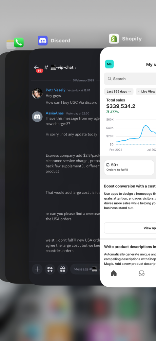This screenshot has height=341, width=156.
Task: Tap the Discord back arrow
Action: (36, 67)
